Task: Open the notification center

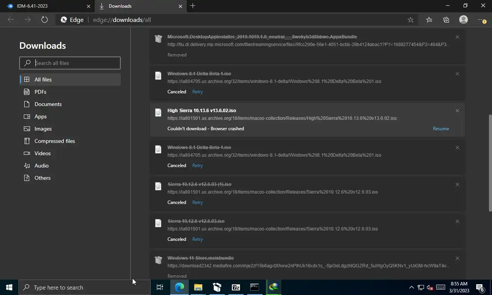Action: pyautogui.click(x=480, y=287)
